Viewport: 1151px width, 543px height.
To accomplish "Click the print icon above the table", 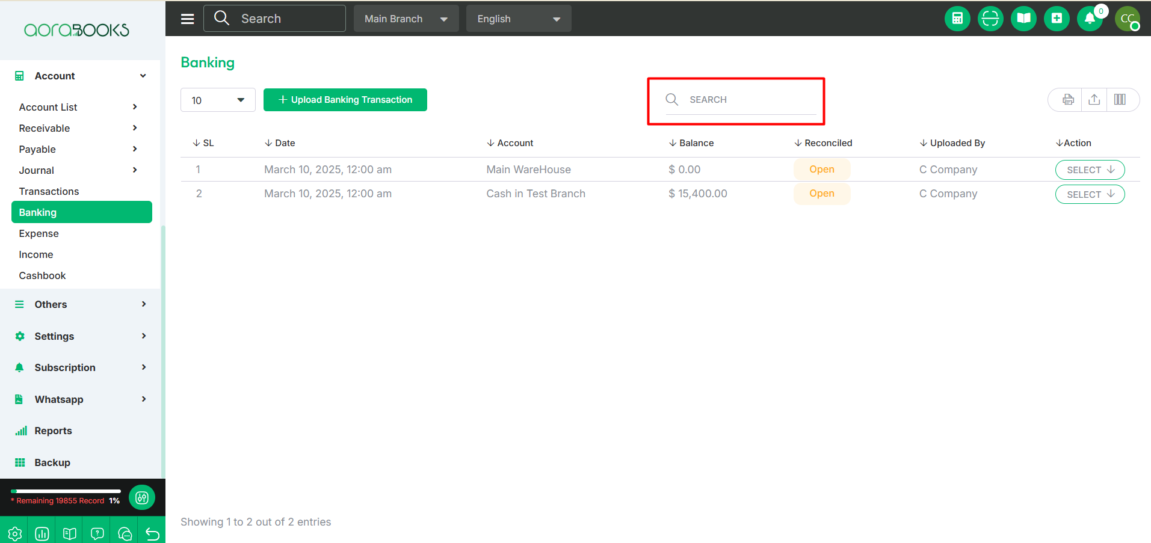I will 1068,100.
